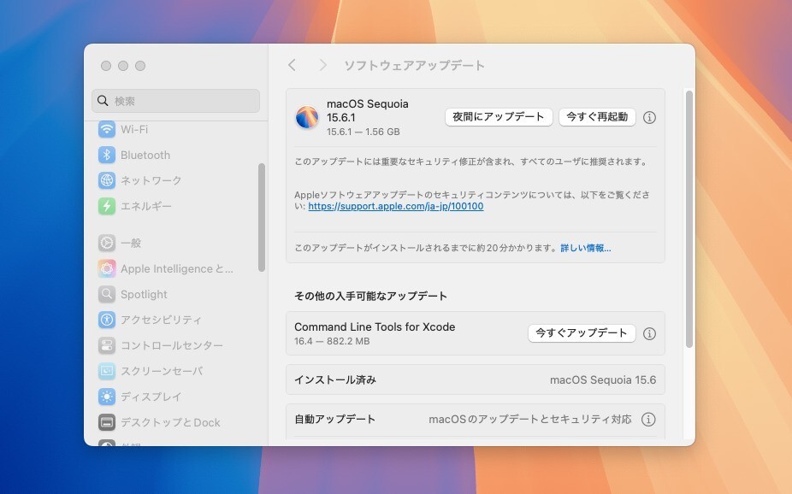792x494 pixels.
Task: Open the Wi-Fi settings label
Action: (134, 130)
